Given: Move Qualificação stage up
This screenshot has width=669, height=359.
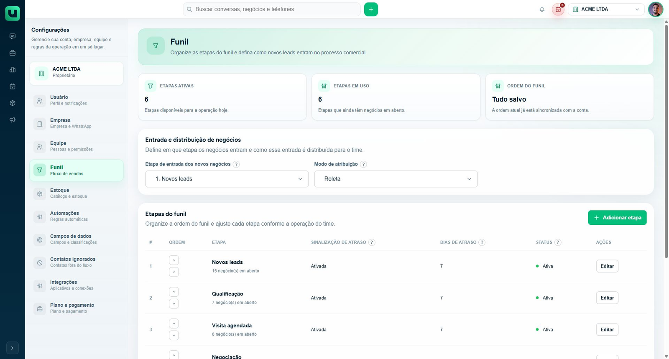Looking at the screenshot, I should [174, 292].
